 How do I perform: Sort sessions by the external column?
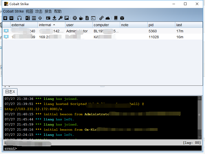point(24,25)
